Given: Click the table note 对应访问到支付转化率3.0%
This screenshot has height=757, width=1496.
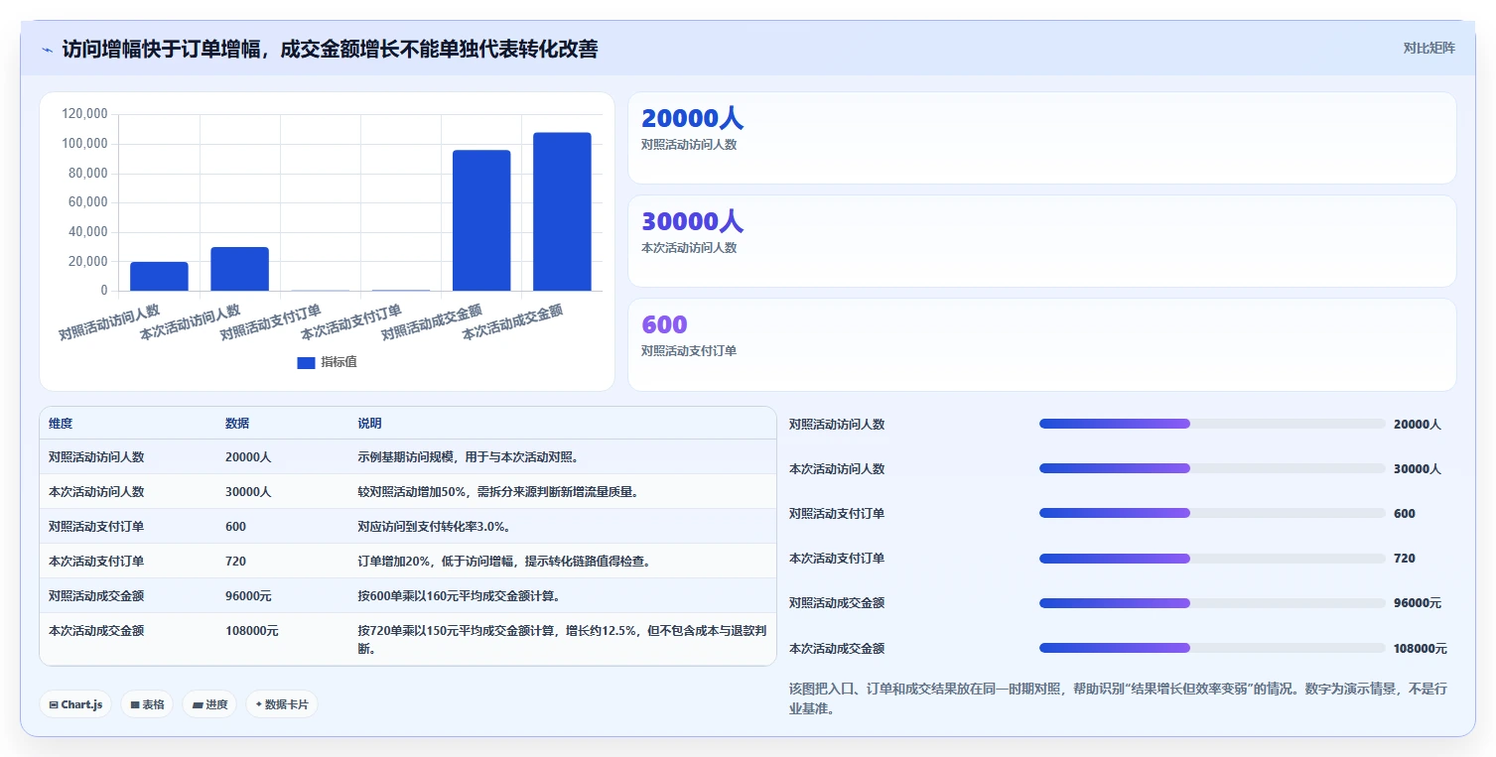Looking at the screenshot, I should click(x=434, y=527).
